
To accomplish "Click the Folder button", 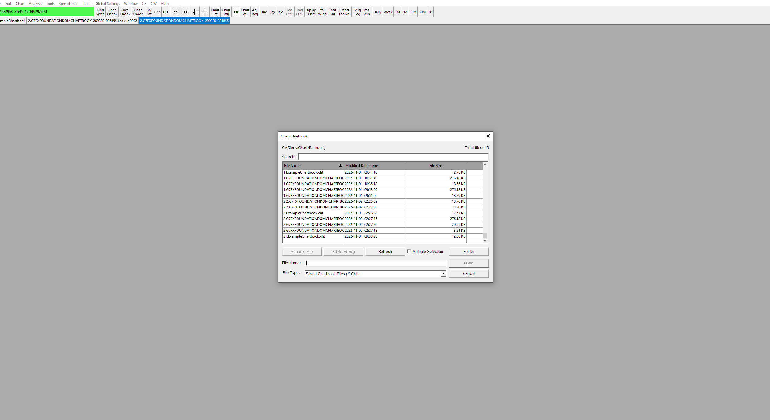I will (468, 251).
